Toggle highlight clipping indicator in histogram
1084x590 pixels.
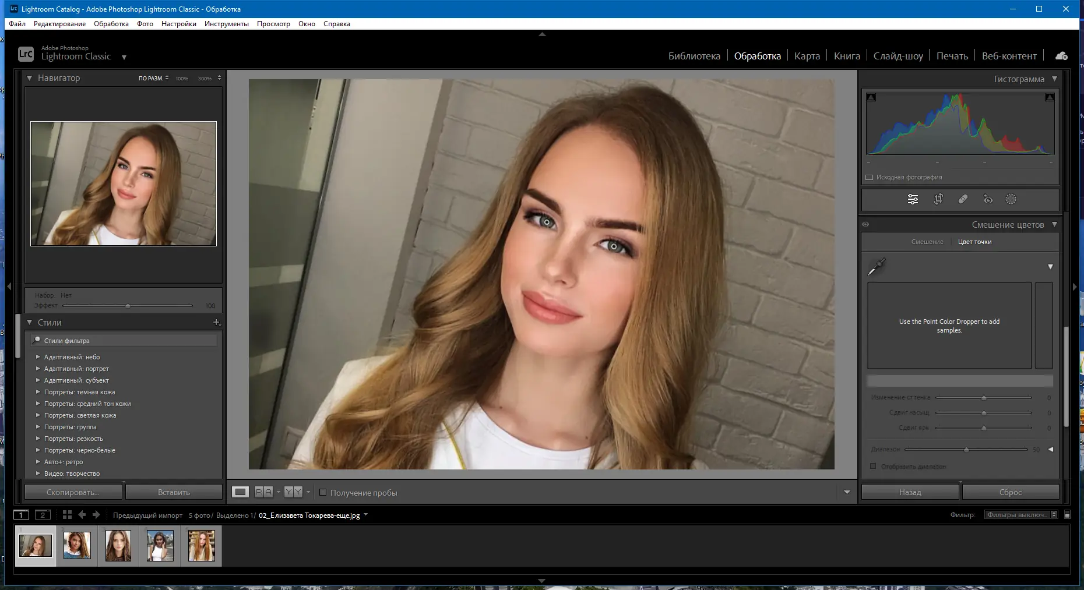1050,97
